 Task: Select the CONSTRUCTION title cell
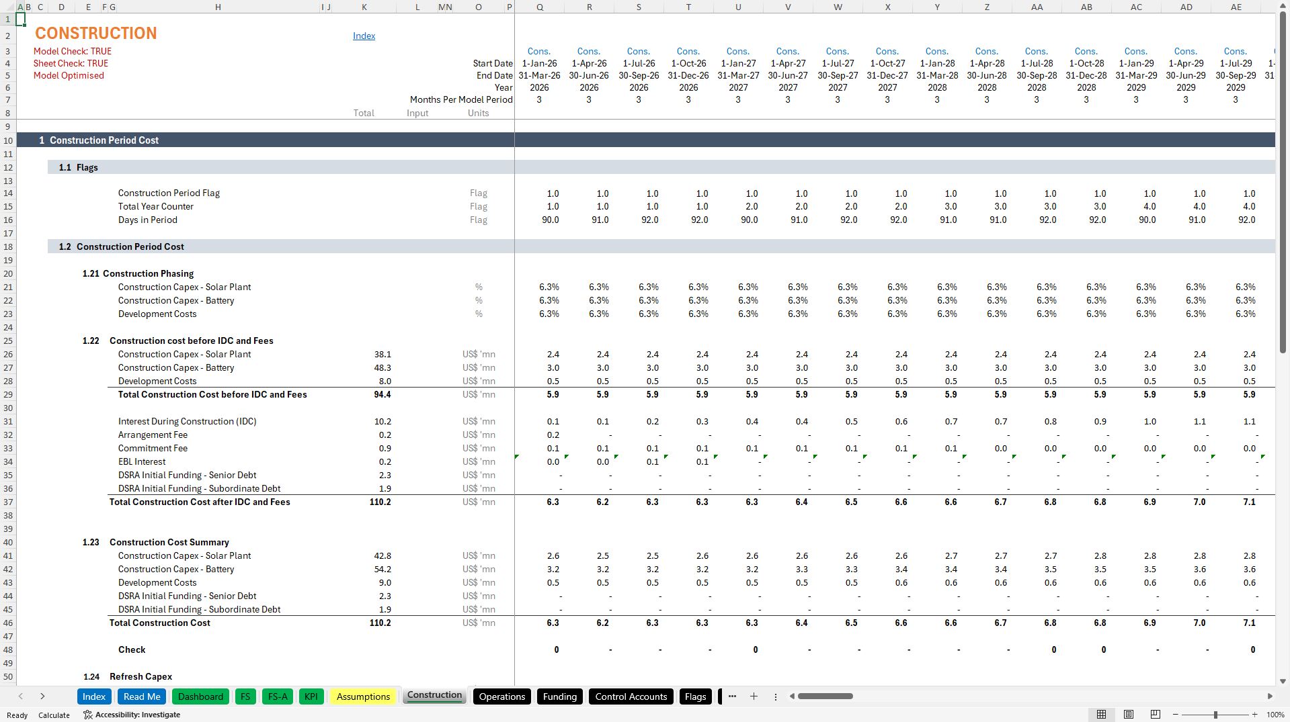pyautogui.click(x=95, y=34)
